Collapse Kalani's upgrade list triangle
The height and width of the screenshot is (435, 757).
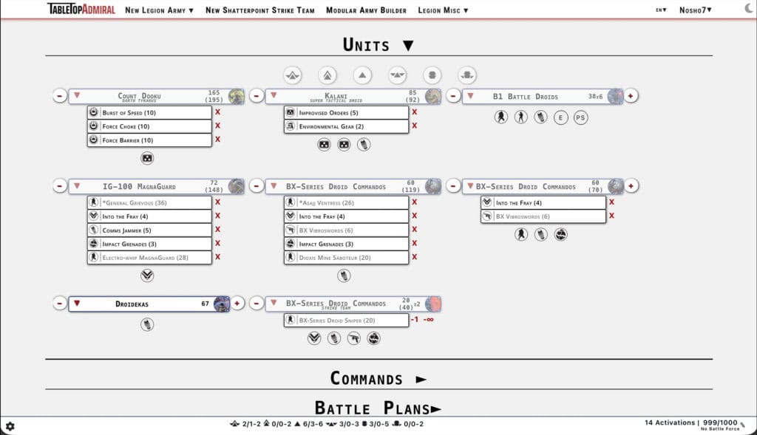[274, 95]
